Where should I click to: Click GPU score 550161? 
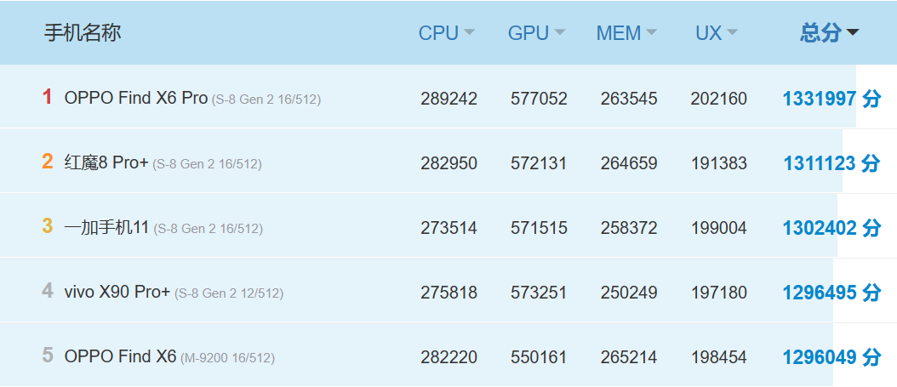pos(539,357)
